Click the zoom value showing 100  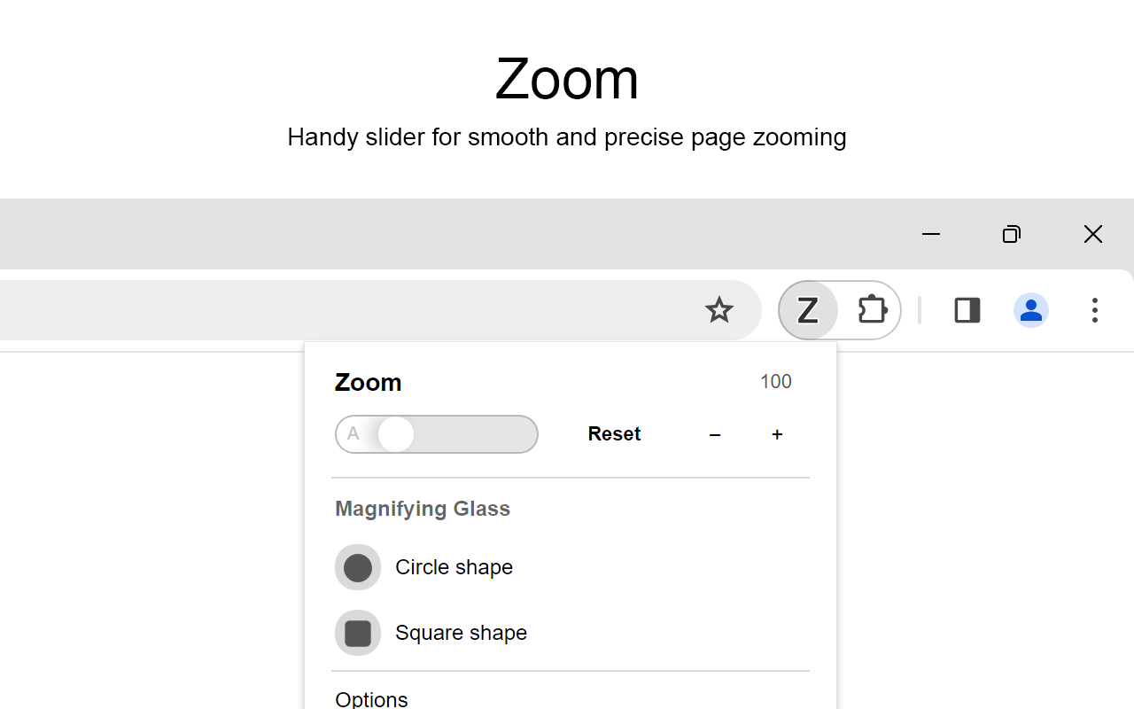click(x=776, y=381)
